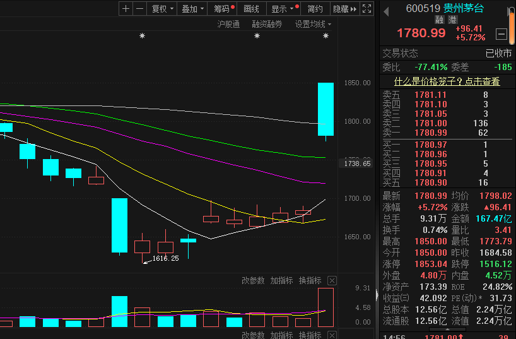Click 改参数 in the bottom indicator panel
Viewport: 516px width, 339px height.
(253, 335)
